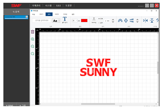Click the SWF logo in title bar
The width and height of the screenshot is (163, 109).
click(16, 6)
